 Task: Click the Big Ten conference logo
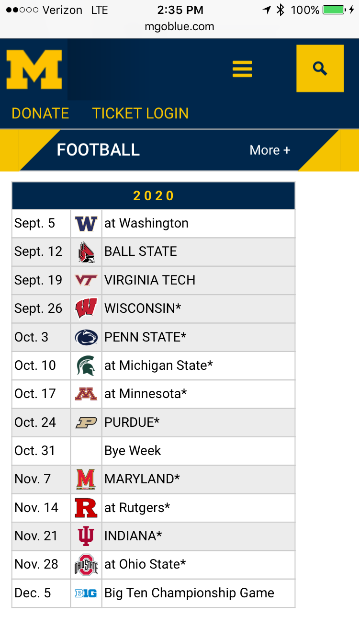click(x=86, y=593)
